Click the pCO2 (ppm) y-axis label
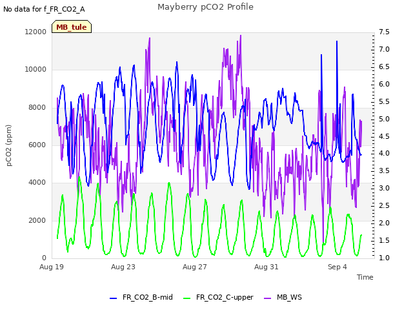The height and width of the screenshot is (310, 413). [8, 145]
